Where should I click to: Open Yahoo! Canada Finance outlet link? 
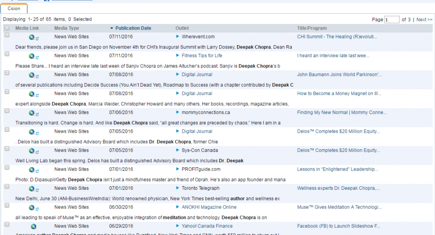[x=207, y=226]
